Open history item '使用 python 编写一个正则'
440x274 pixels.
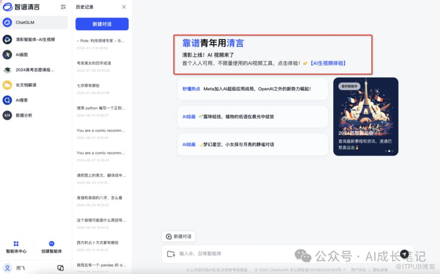point(101,108)
